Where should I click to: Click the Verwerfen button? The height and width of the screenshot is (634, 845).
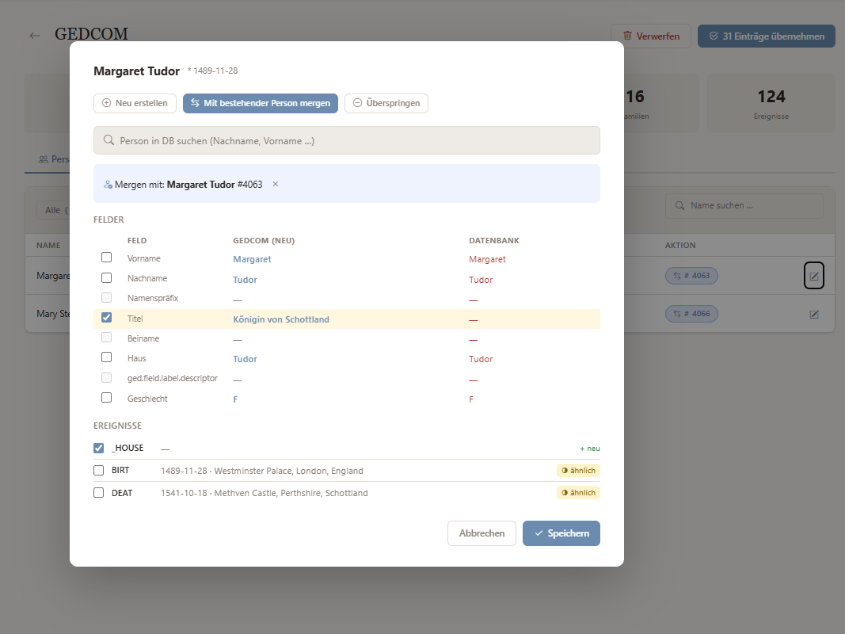(651, 36)
